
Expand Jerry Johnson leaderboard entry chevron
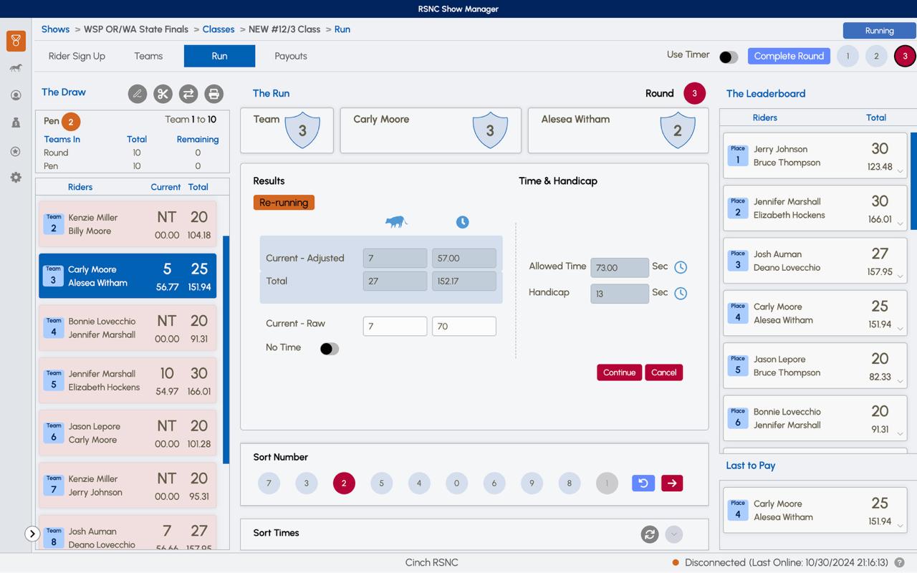(x=901, y=170)
